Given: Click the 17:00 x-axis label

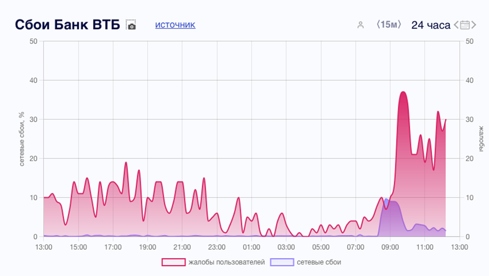Looking at the screenshot, I should pyautogui.click(x=113, y=247).
